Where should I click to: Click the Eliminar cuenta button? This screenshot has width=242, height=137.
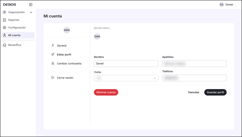(x=106, y=93)
